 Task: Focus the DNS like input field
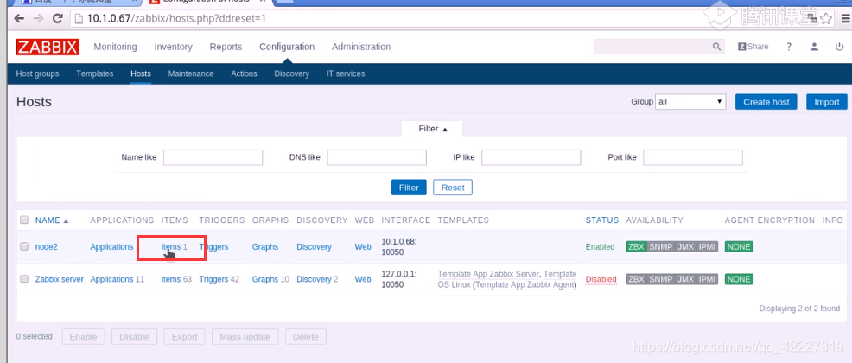point(377,157)
